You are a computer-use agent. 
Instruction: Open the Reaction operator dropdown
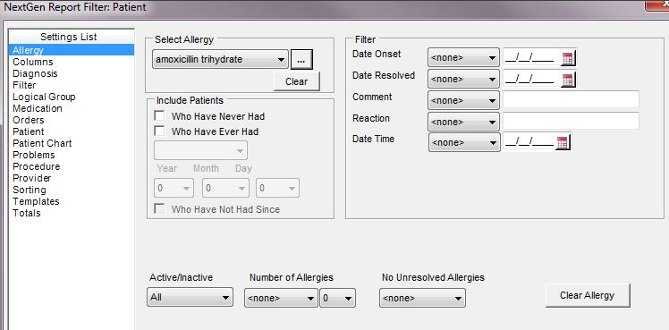463,122
